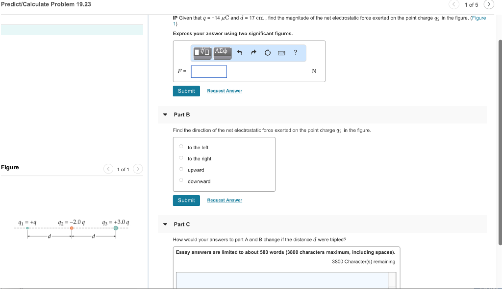Click Request Answer under Part B
The image size is (502, 289).
pyautogui.click(x=225, y=200)
